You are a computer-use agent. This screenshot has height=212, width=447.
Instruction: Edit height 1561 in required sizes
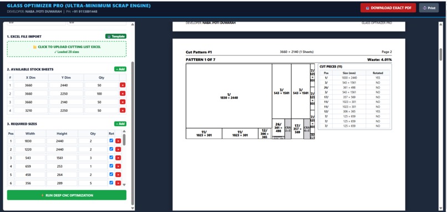(x=62, y=158)
